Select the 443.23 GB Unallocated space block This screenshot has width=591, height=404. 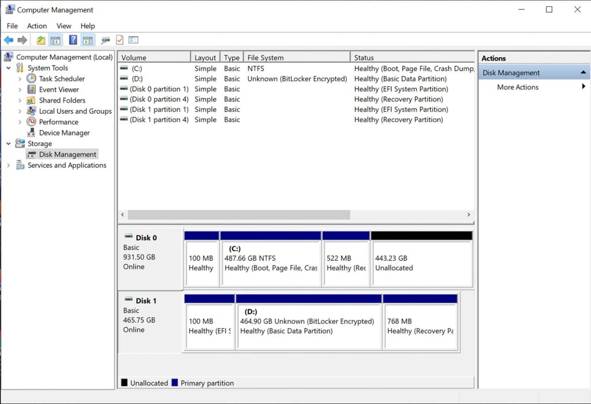coord(422,259)
